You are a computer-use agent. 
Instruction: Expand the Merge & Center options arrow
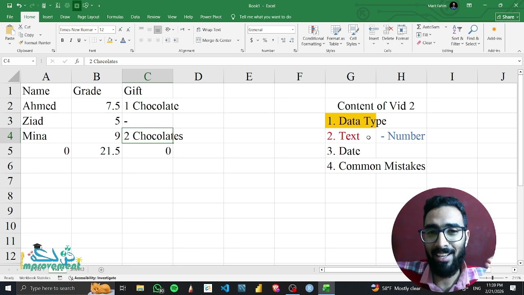click(x=238, y=40)
